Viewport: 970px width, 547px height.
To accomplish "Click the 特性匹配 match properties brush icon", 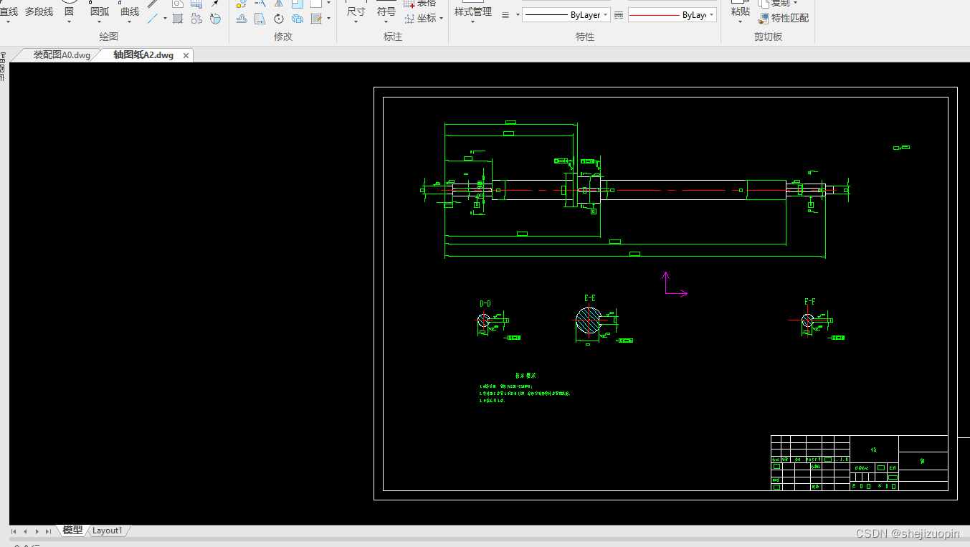I will pos(764,18).
